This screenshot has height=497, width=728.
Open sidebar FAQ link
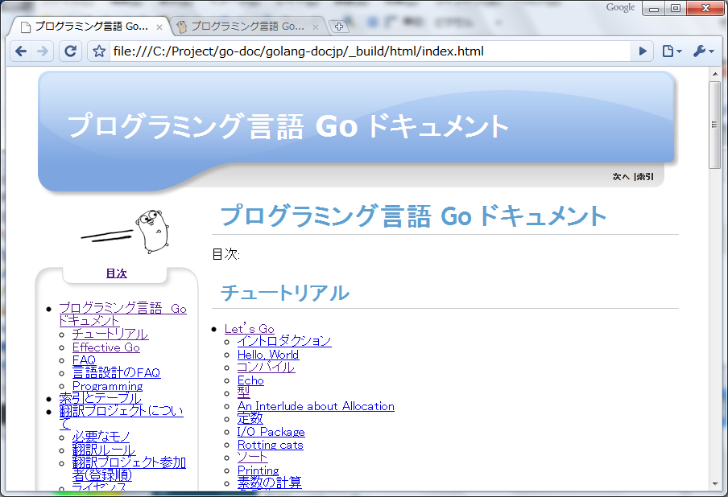click(84, 359)
